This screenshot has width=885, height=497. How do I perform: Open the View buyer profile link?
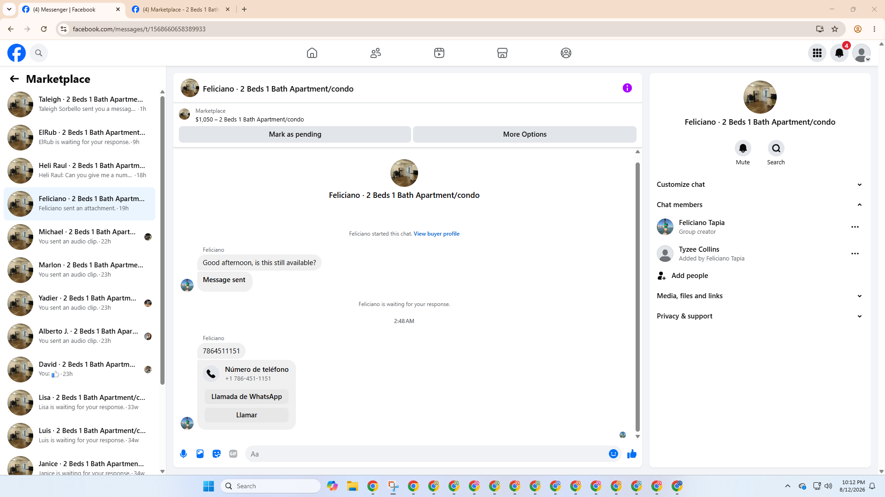coord(437,234)
